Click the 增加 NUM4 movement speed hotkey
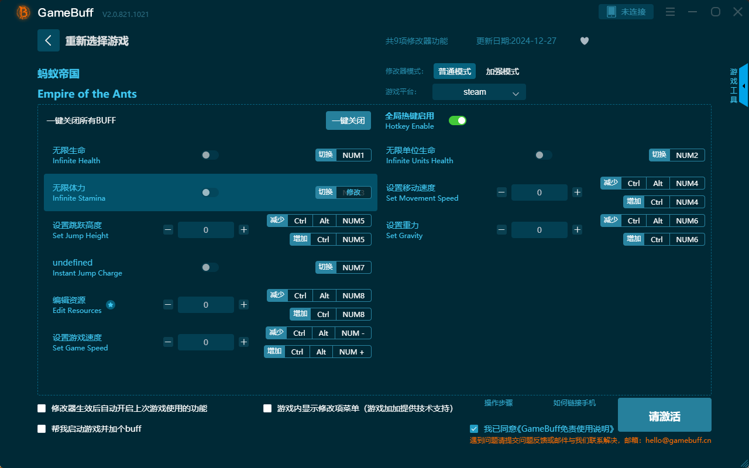This screenshot has height=468, width=749. (x=664, y=202)
